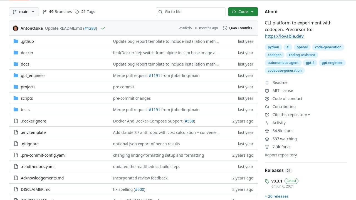Screen dimensions: 356x200
Task: Expand the Cite this repository menu
Action: point(291,115)
